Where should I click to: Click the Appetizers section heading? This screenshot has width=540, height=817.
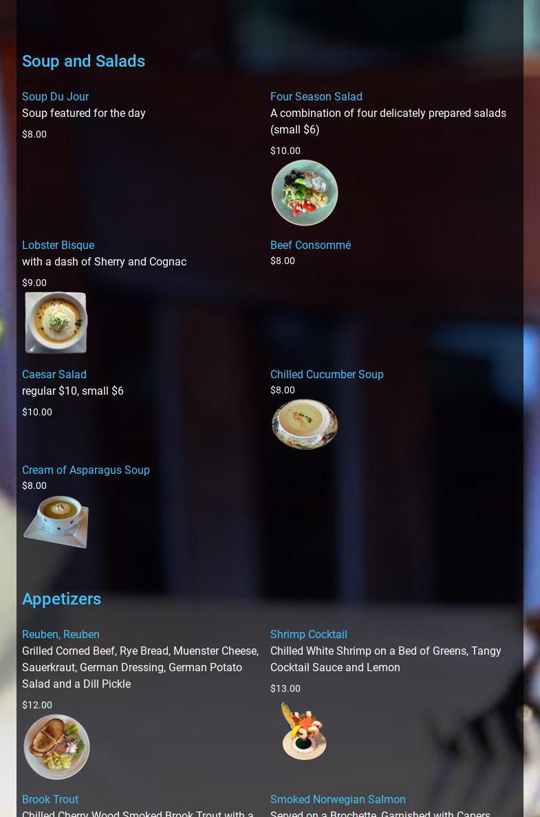point(61,599)
